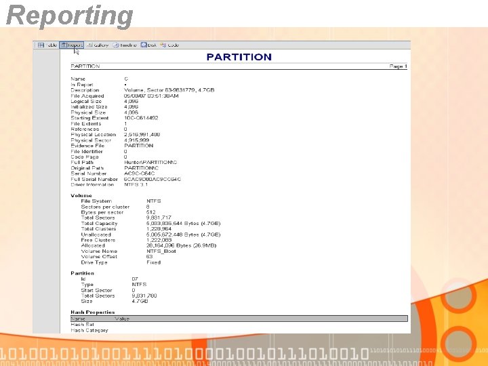This screenshot has width=488, height=366.
Task: Click the 'Logical Size' field label
Action: 86,102
